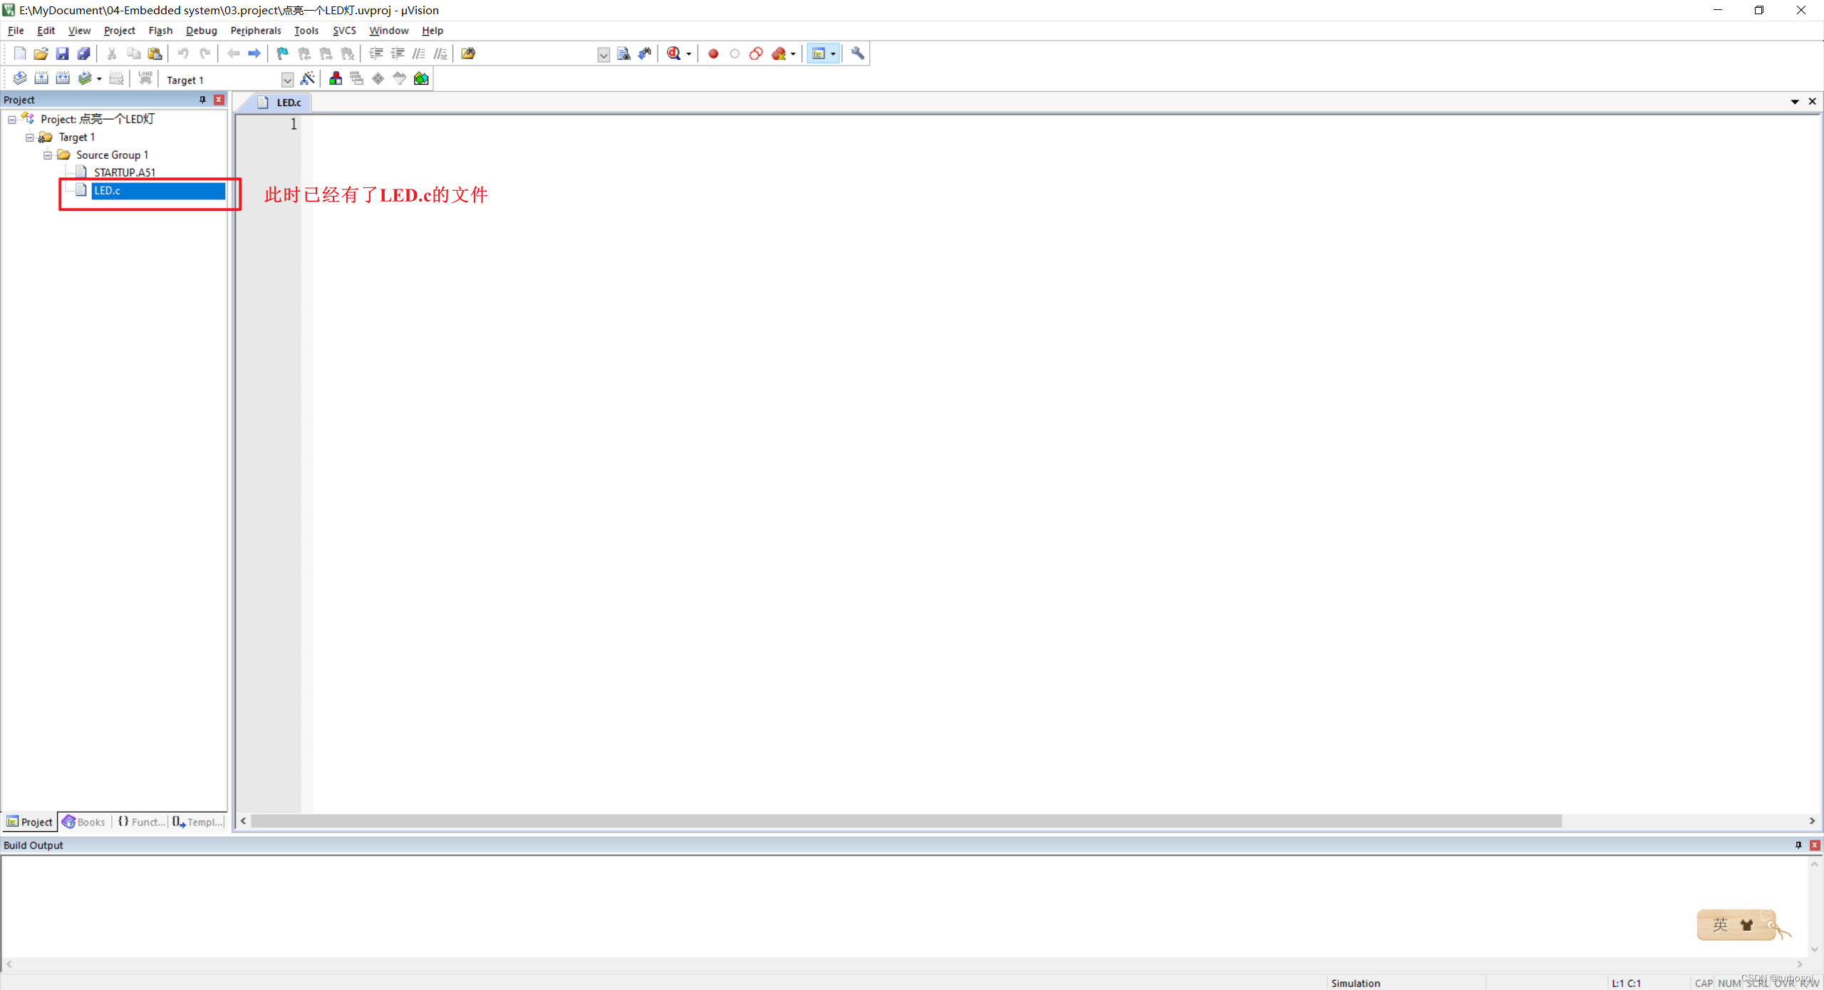
Task: Open Options for Target magic wand icon
Action: [308, 78]
